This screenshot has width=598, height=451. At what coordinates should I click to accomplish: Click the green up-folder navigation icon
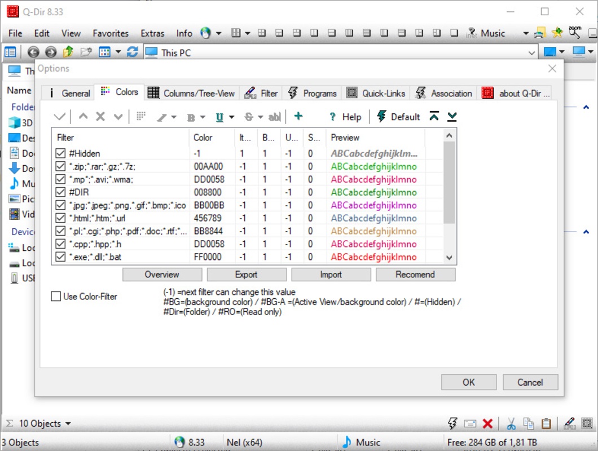[x=68, y=52]
